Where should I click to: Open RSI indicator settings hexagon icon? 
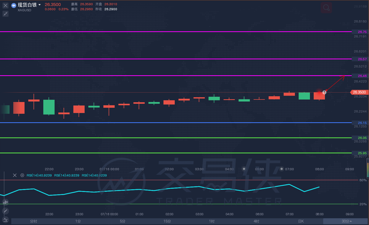(x=22, y=175)
